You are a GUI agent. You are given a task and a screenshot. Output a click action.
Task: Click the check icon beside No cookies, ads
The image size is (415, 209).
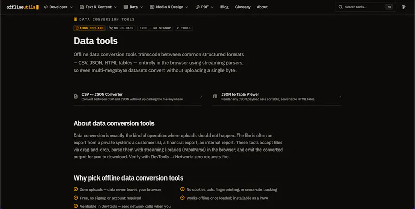pyautogui.click(x=182, y=189)
